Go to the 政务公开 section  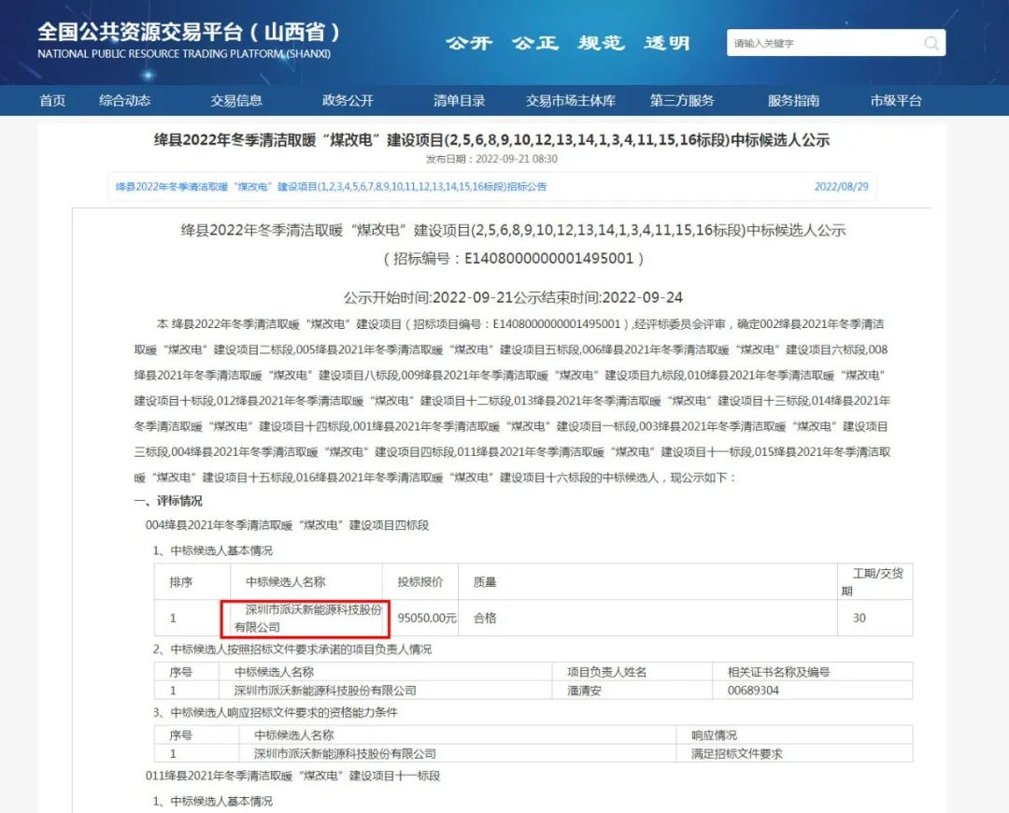click(348, 101)
